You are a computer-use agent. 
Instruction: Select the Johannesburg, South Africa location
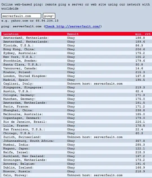click(29, 141)
